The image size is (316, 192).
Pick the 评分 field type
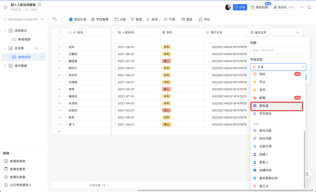tap(262, 82)
